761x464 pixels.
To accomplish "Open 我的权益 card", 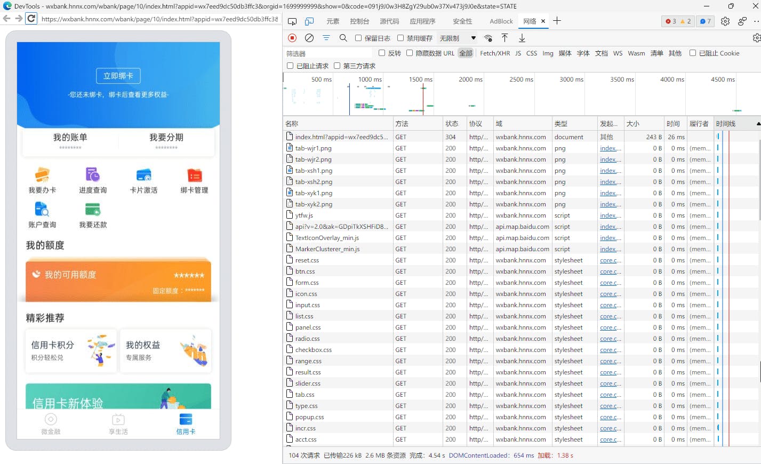I will (166, 350).
